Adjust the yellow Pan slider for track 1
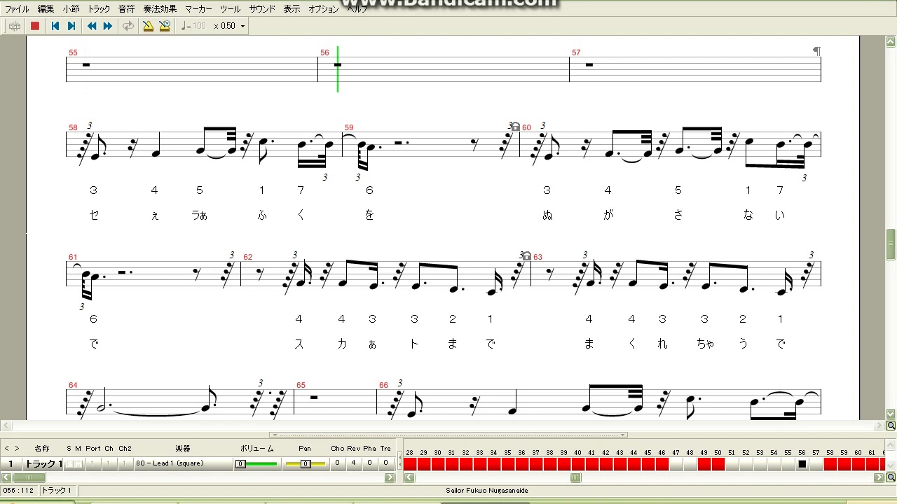This screenshot has height=504, width=897. coord(306,463)
